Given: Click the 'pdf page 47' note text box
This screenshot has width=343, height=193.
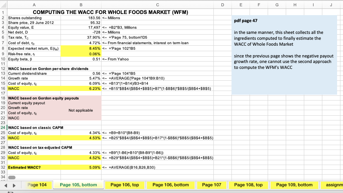Looking at the screenshot, I should point(284,55).
